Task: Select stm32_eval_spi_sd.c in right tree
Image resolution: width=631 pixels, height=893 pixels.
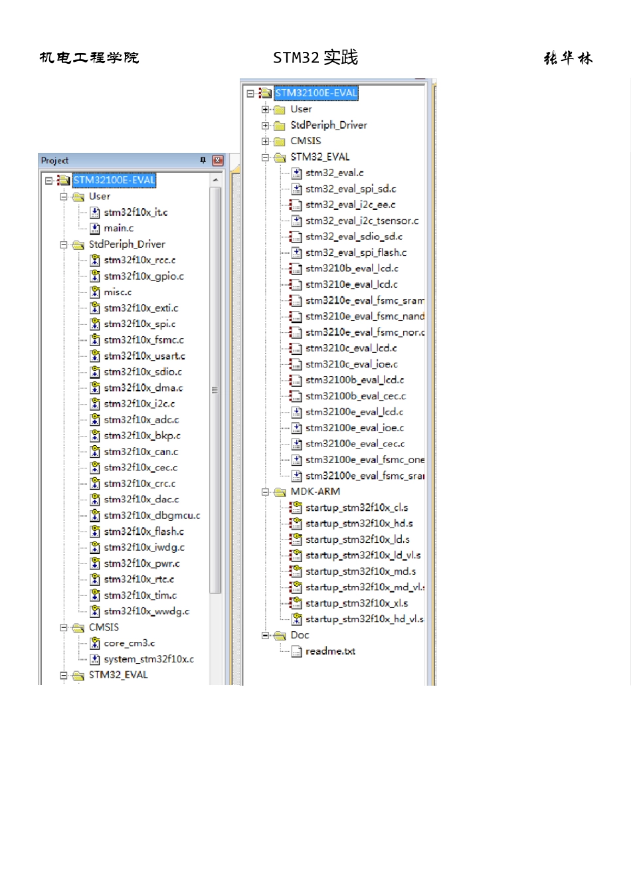Action: click(351, 189)
